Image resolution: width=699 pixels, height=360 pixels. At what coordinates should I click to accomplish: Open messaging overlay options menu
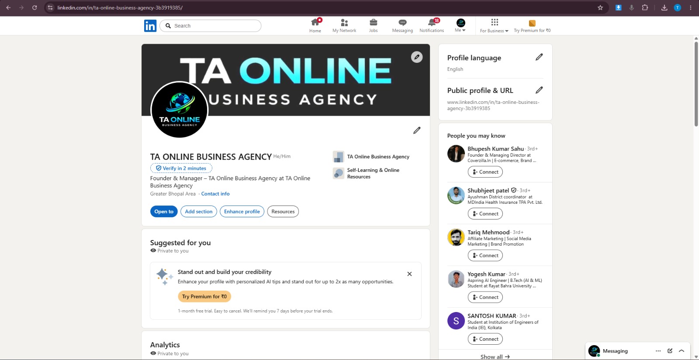pos(658,351)
